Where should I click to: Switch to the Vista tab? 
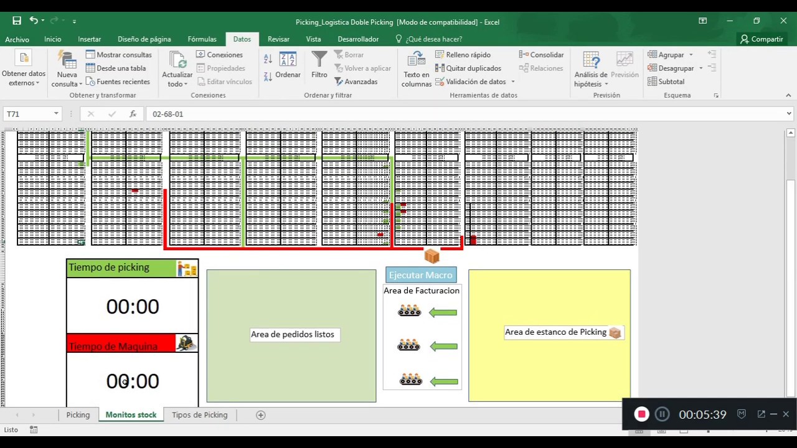314,39
